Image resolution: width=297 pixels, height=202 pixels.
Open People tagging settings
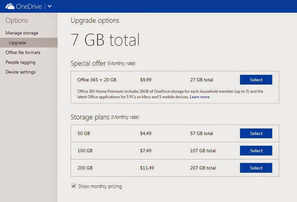[20, 62]
